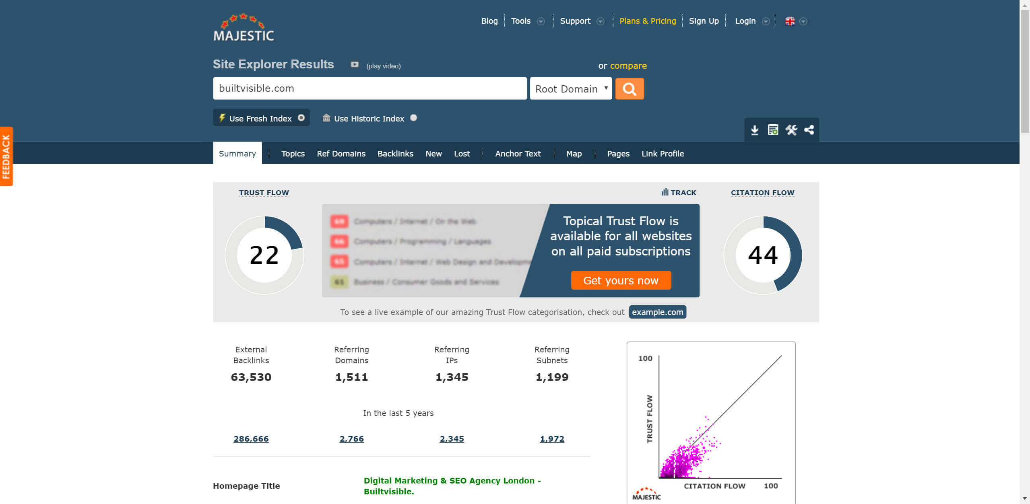
Task: Click the 1,345 referring IPs value
Action: [452, 377]
